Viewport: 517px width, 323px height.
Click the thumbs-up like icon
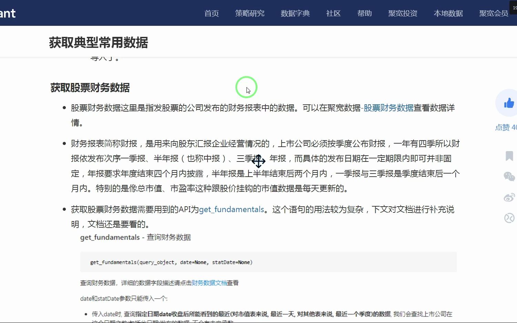point(509,103)
